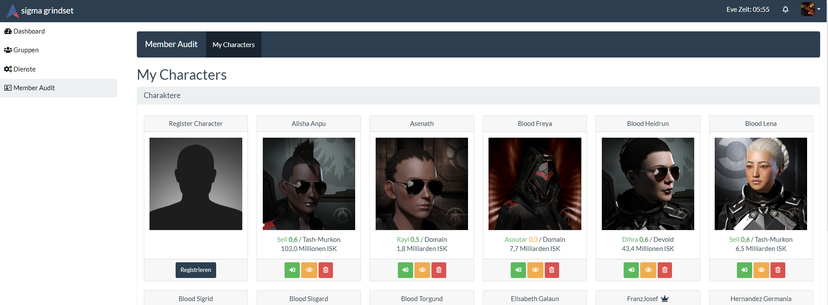Click the Member Audit ID card icon

[8, 88]
